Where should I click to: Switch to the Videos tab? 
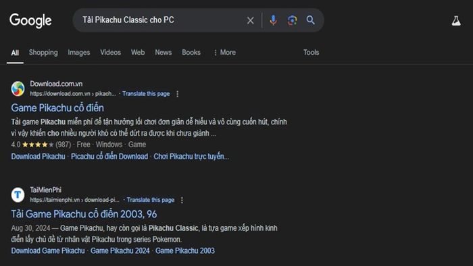tap(110, 53)
